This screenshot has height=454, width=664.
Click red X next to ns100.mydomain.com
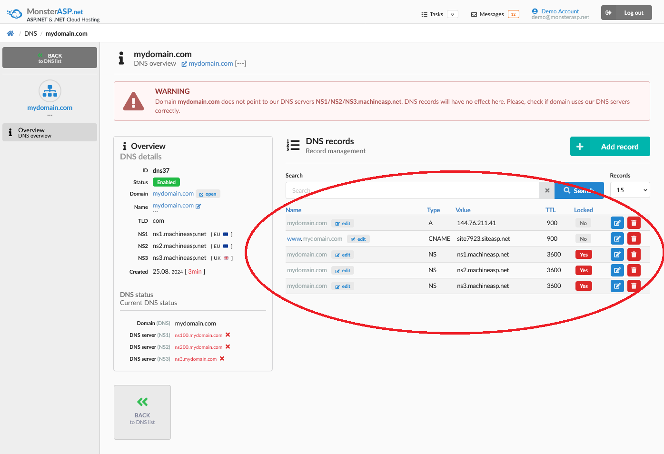228,335
